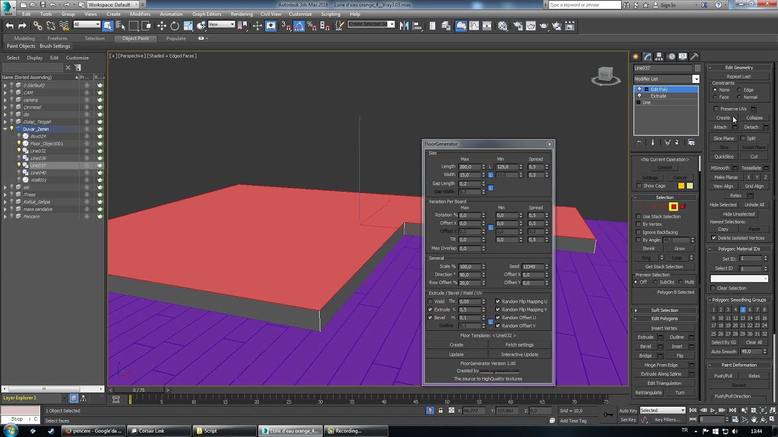This screenshot has width=778, height=437.
Task: Expand the Soft Selection rollout
Action: pos(664,310)
